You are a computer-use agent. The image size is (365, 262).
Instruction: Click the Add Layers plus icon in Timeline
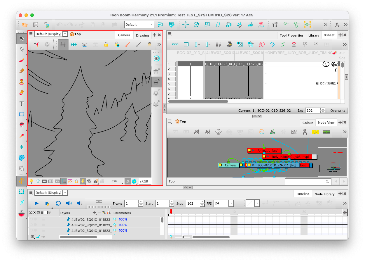tap(94, 213)
